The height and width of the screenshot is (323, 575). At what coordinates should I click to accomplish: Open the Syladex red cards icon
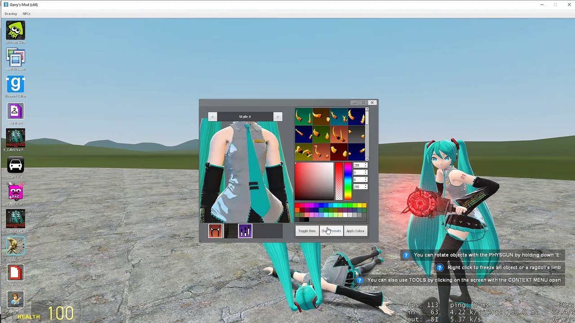[x=15, y=273]
